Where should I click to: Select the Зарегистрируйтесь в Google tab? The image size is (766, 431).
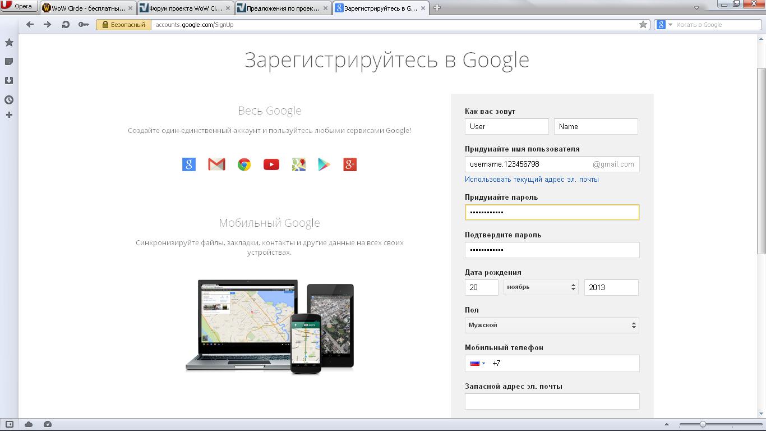click(x=380, y=8)
